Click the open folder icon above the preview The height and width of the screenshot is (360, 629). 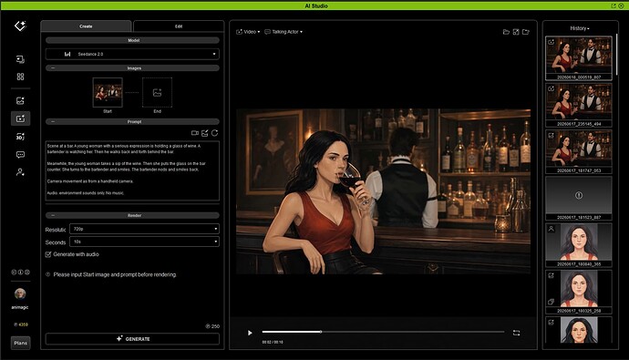506,32
